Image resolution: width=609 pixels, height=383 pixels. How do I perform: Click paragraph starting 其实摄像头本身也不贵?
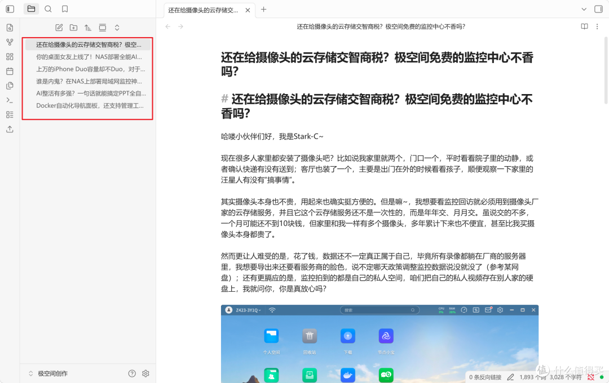coord(379,218)
